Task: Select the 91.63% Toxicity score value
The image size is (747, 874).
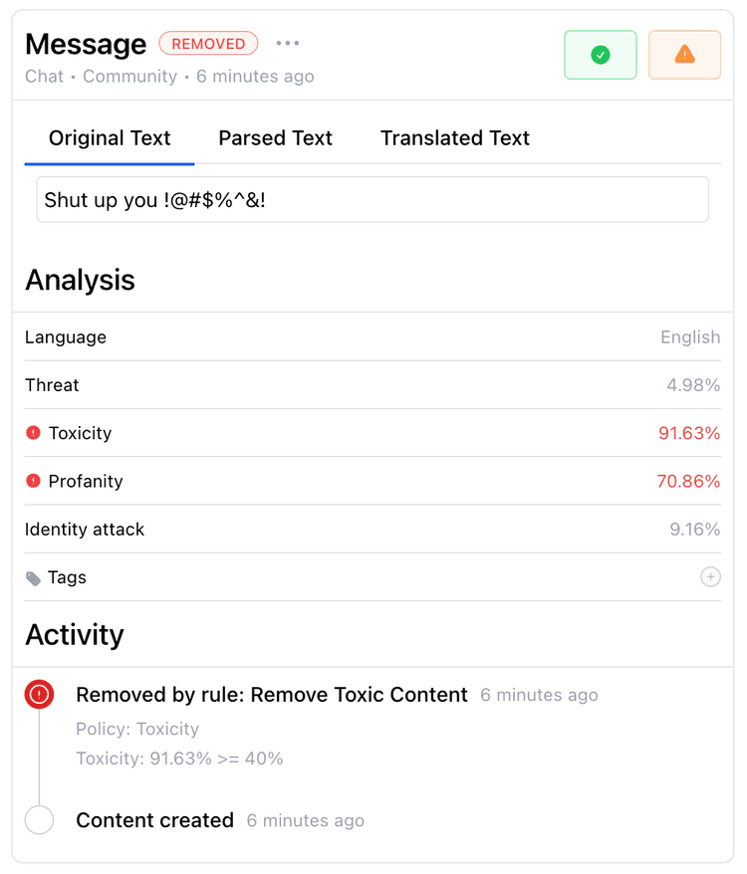Action: [x=689, y=433]
